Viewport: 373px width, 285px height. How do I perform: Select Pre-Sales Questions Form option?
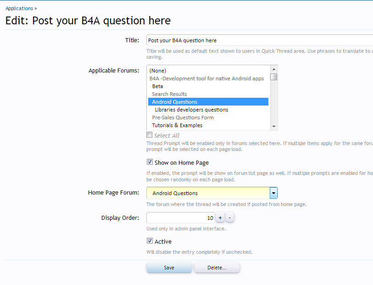[x=183, y=117]
